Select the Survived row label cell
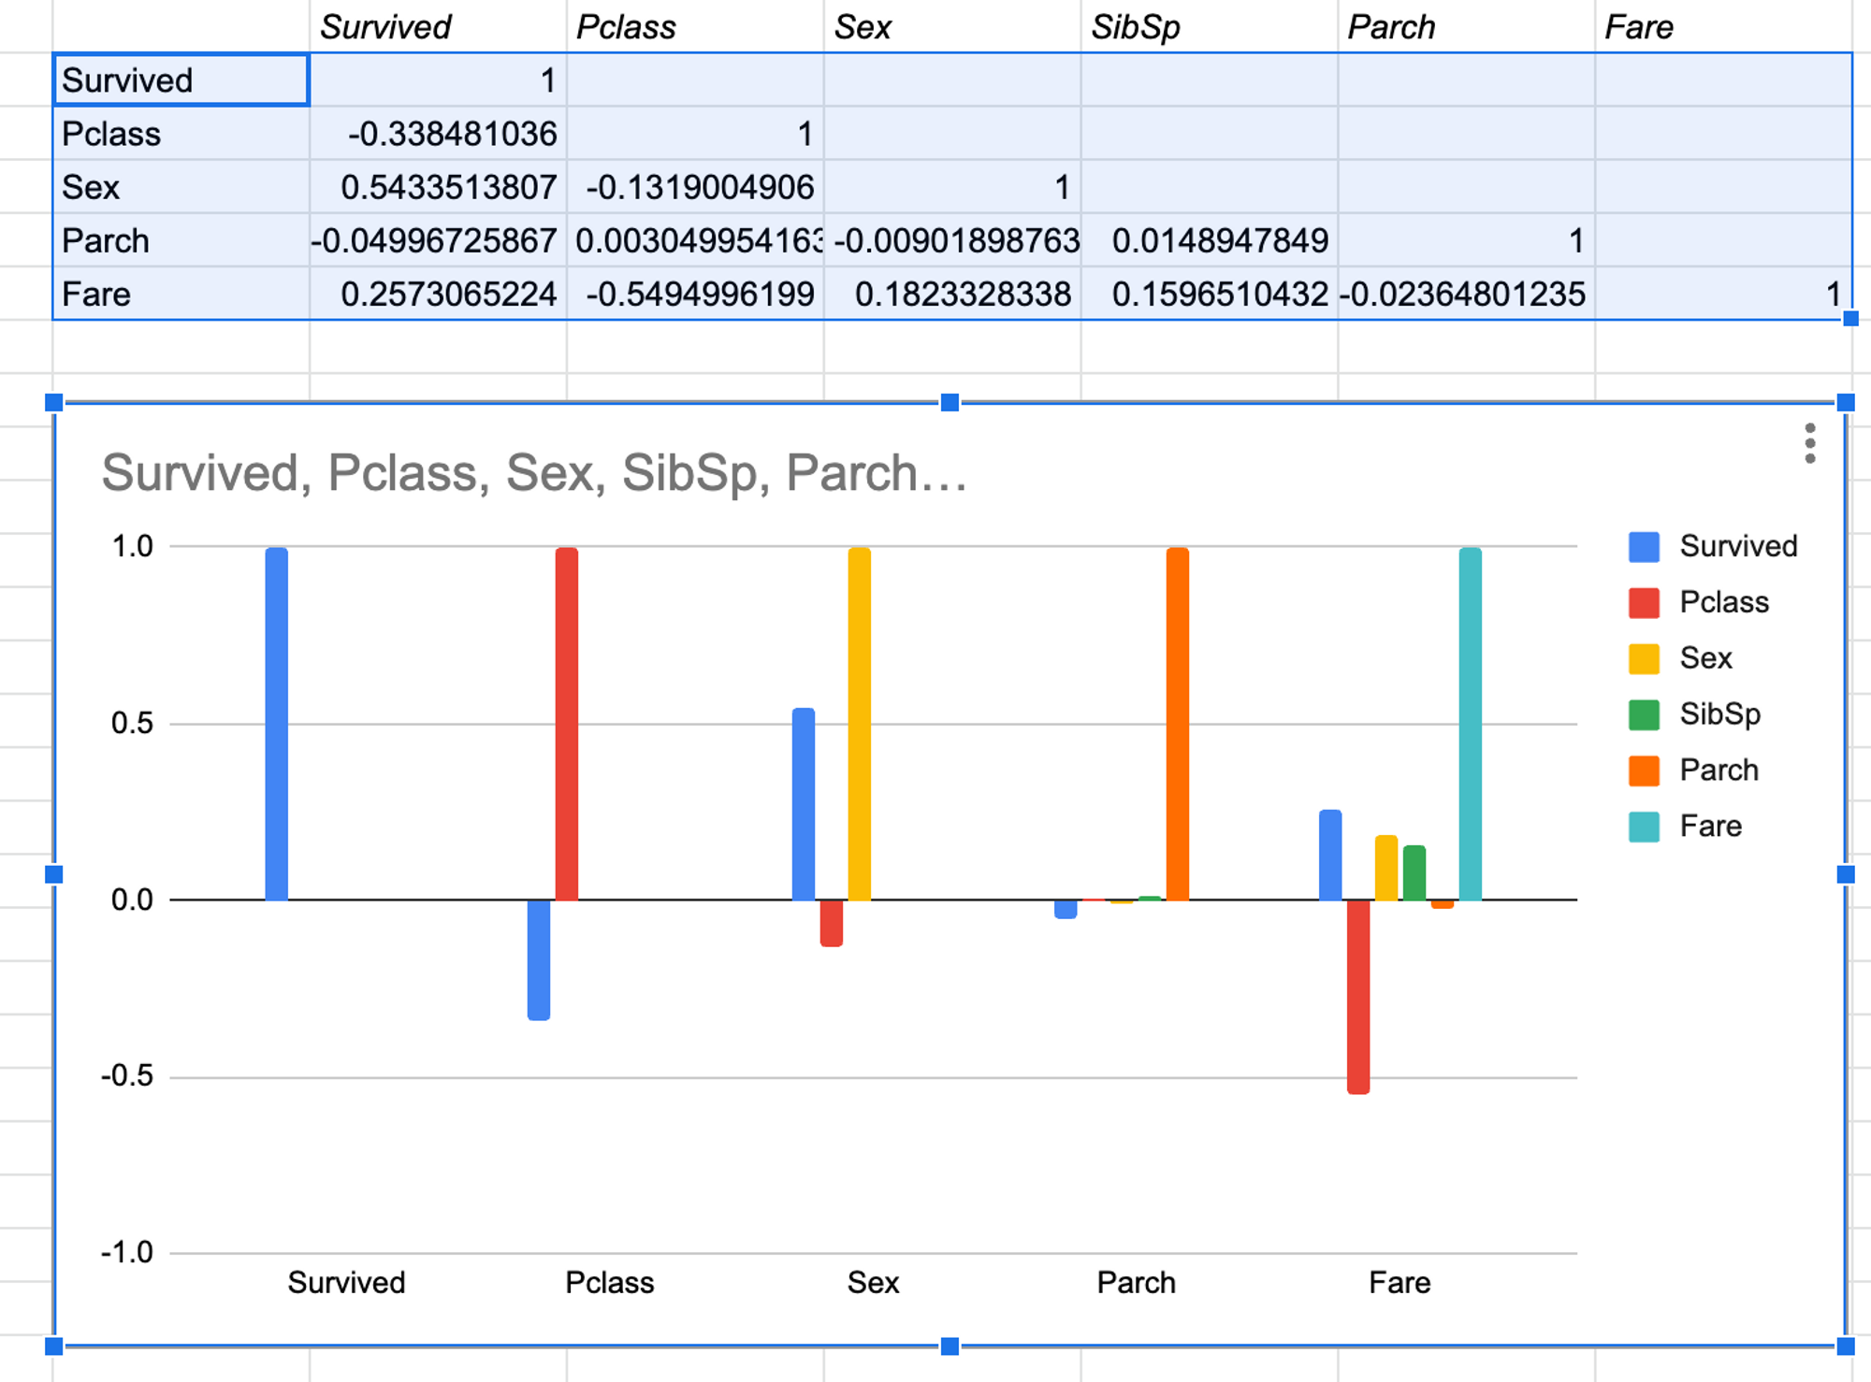This screenshot has height=1382, width=1871. (181, 80)
